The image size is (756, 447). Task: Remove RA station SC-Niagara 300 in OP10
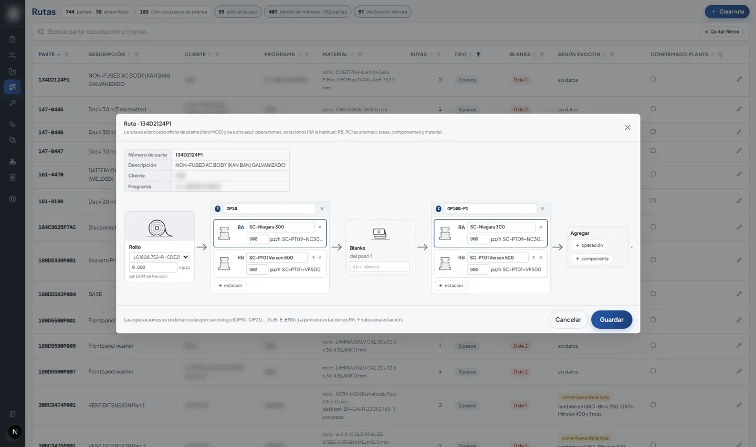pos(320,227)
